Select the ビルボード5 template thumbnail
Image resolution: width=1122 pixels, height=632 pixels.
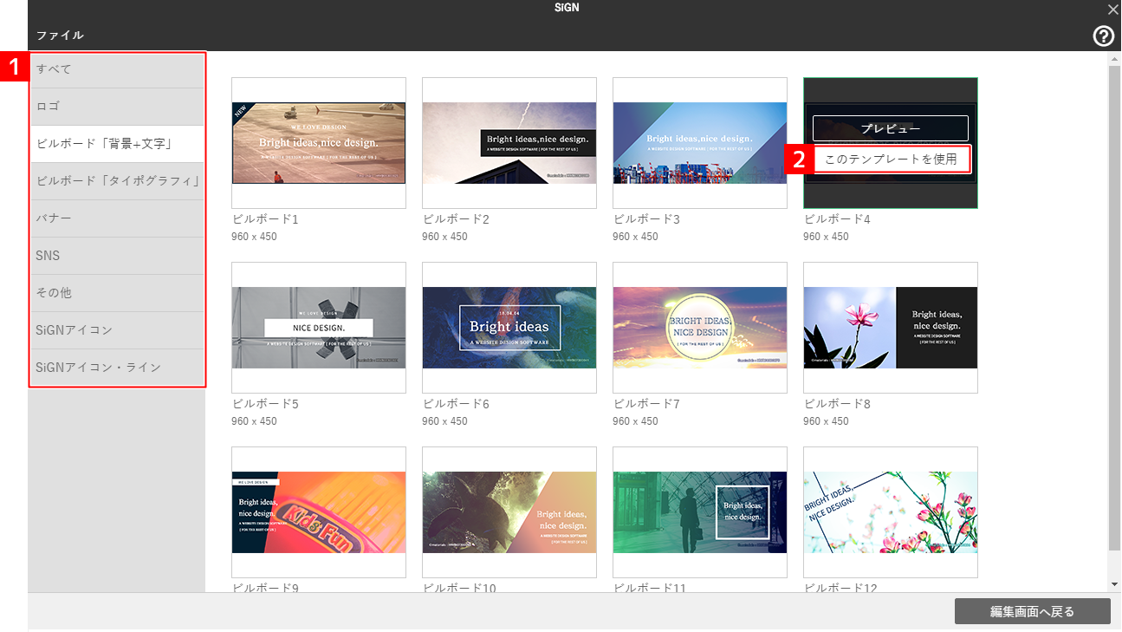pos(319,328)
